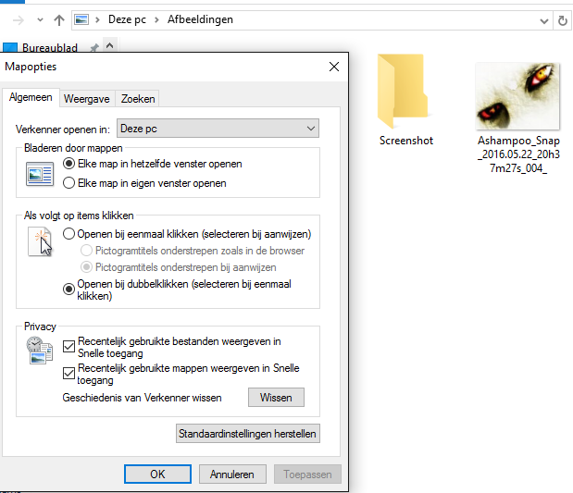Click the 'Ashampoo_Snap_2016.05.22' file name

click(518, 154)
